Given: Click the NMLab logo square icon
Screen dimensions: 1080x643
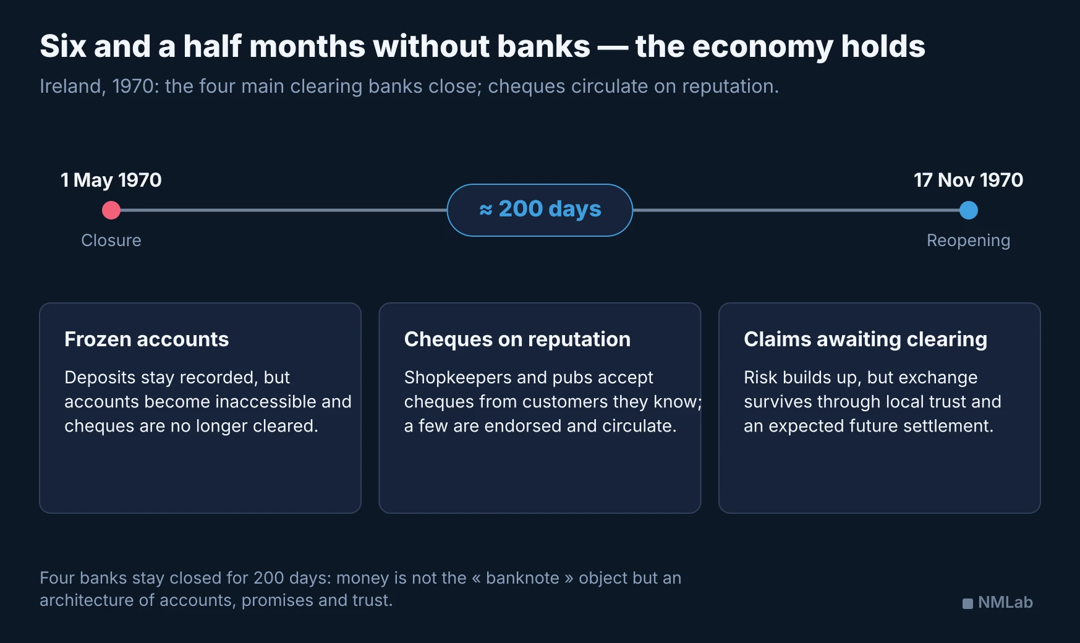Looking at the screenshot, I should click(967, 603).
